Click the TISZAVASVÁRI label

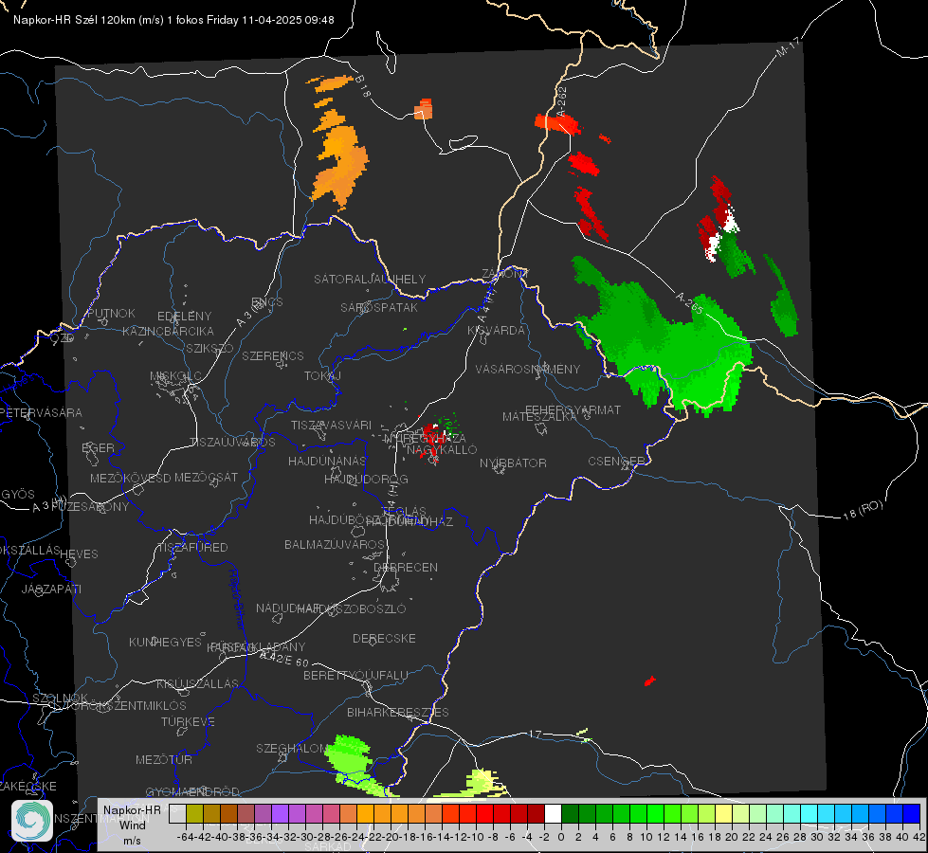[x=332, y=426]
